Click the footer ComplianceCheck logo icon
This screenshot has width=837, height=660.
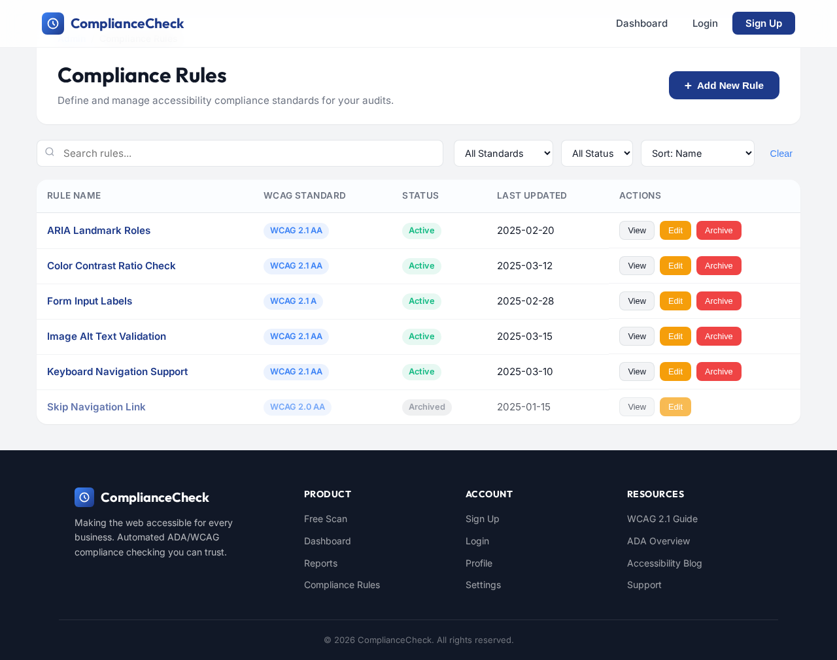point(84,497)
